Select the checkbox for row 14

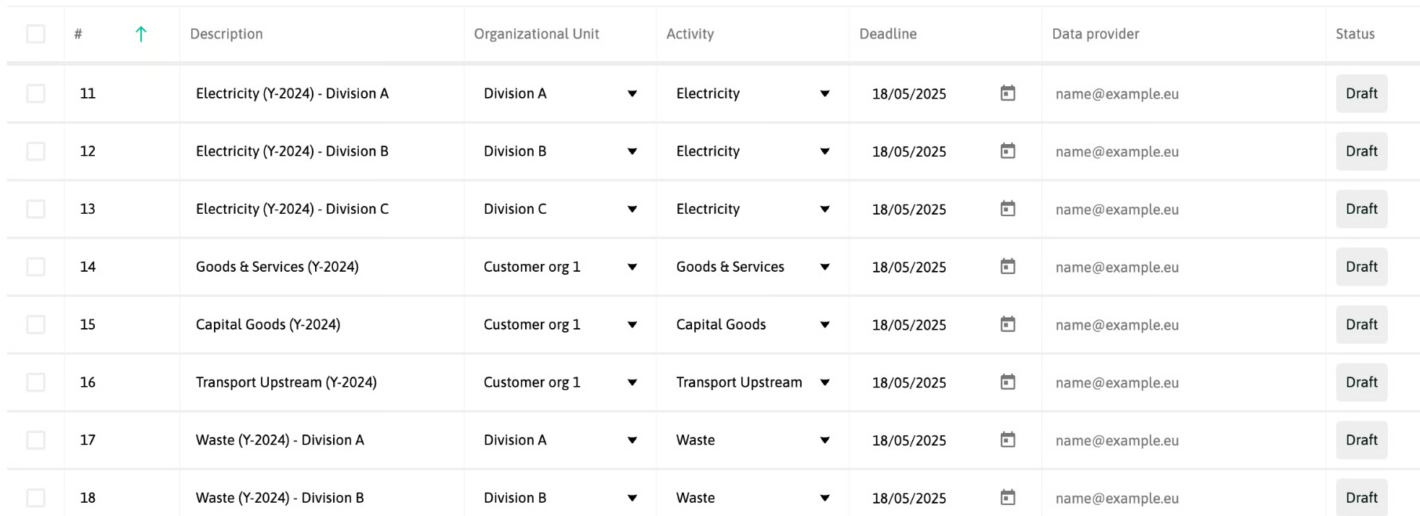(35, 266)
